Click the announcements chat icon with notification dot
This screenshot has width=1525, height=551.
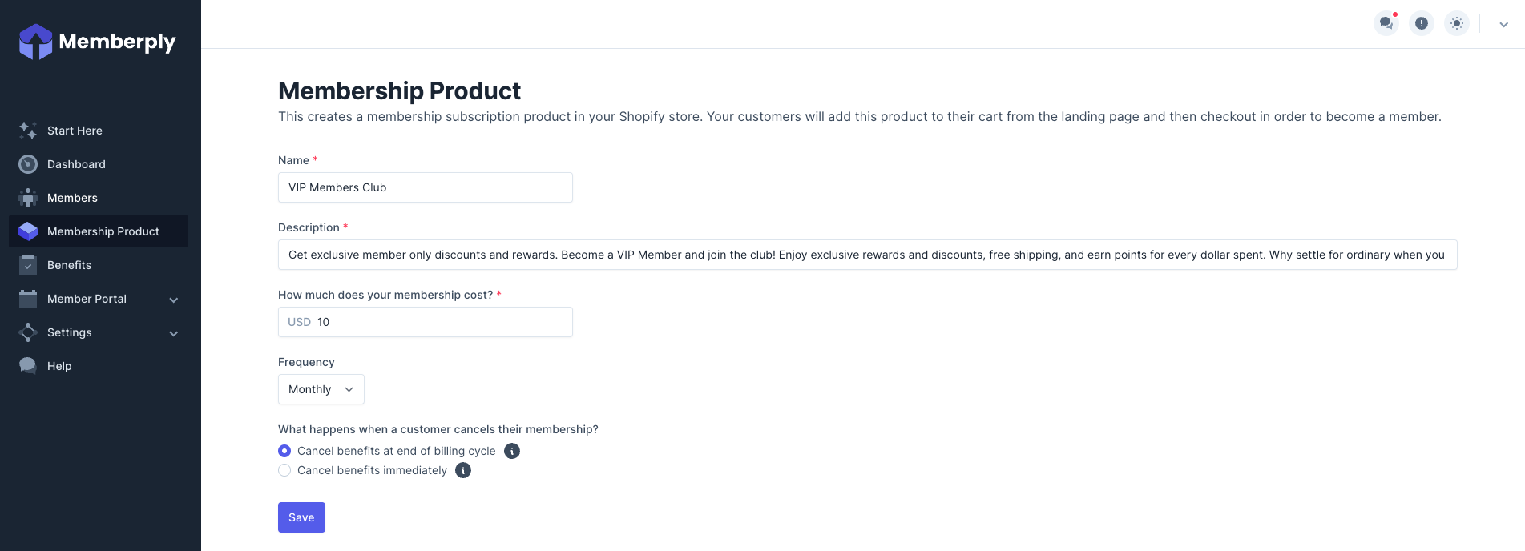pos(1386,23)
